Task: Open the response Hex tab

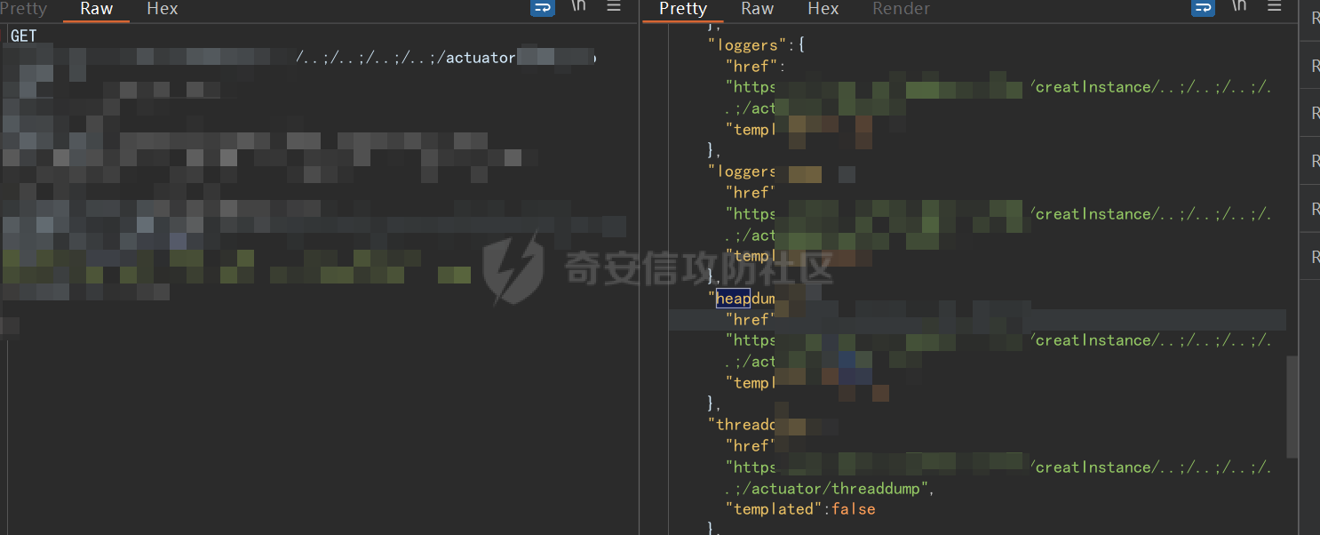Action: pos(823,9)
